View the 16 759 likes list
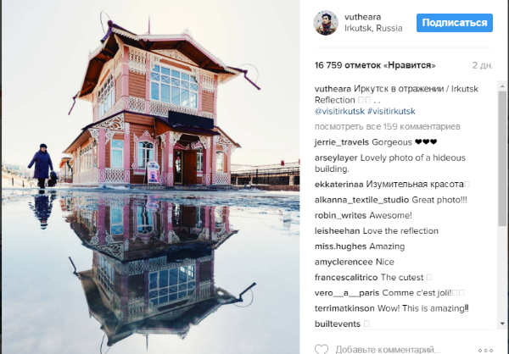Screen dimensions: 509x354 pos(375,65)
